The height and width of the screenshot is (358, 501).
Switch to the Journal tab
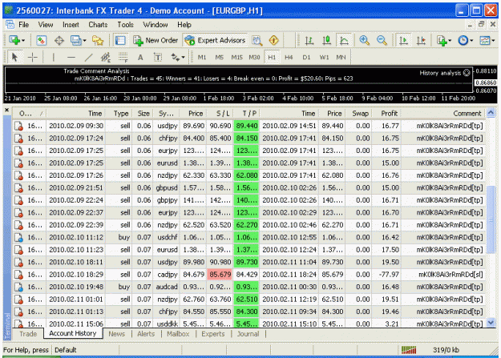248,334
